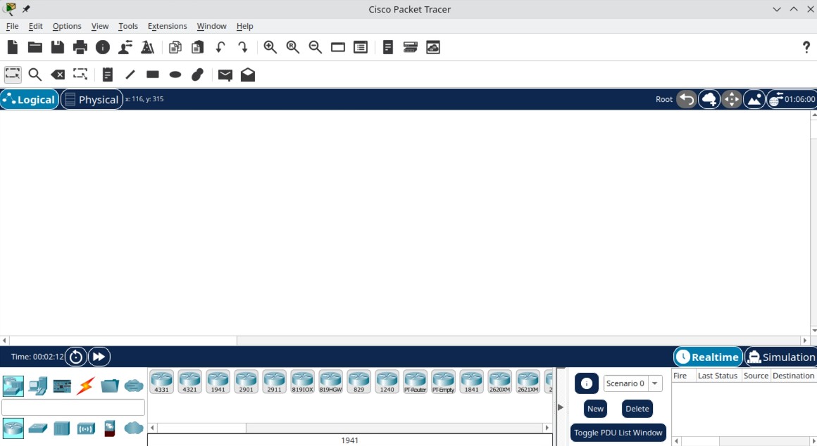
Task: Paste using the toolbar clipboard icon
Action: point(197,47)
